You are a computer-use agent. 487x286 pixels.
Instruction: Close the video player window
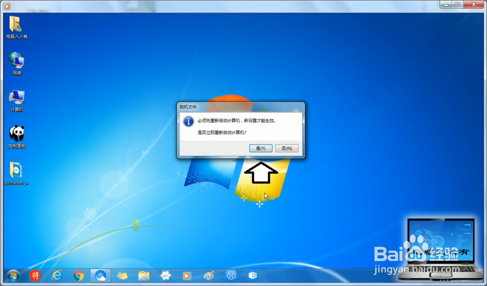[x=474, y=5]
